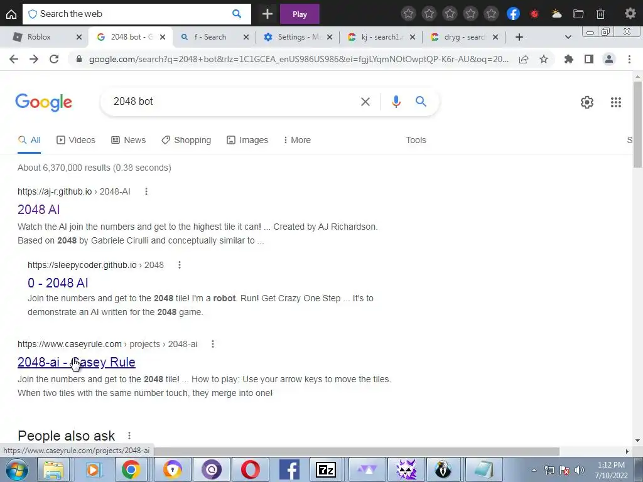
Task: Clear the search query with X
Action: pyautogui.click(x=365, y=102)
